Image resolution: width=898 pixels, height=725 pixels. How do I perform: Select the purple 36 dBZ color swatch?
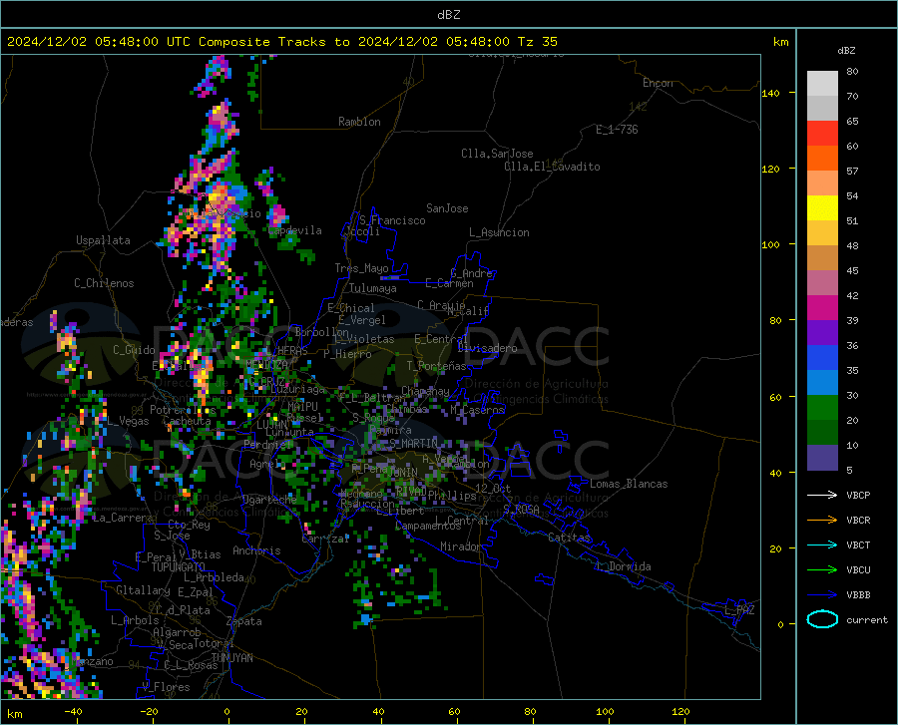point(822,333)
